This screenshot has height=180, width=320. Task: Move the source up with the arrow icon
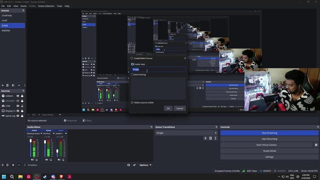(x=19, y=165)
